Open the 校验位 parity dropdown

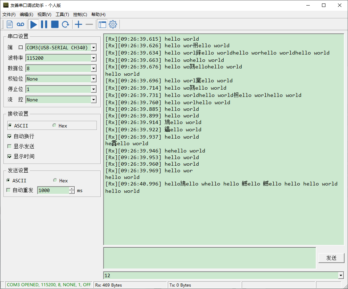click(x=94, y=79)
